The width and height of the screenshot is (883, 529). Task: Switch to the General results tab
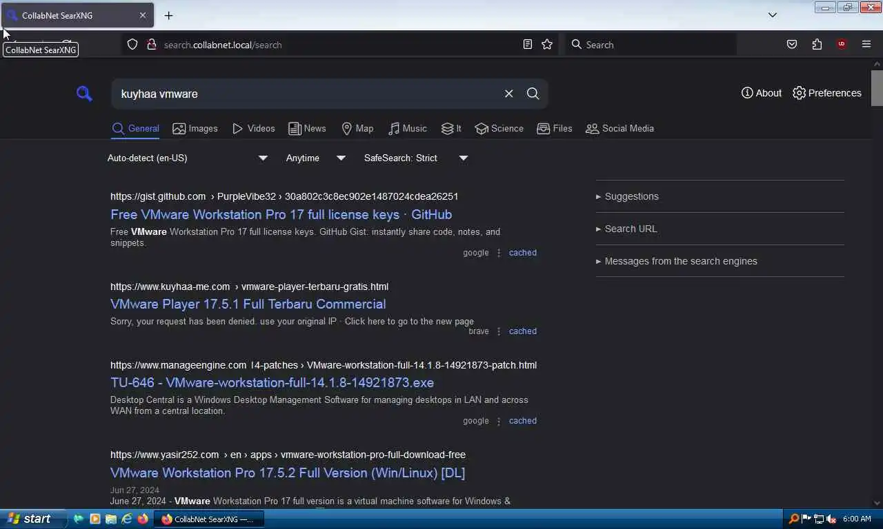pos(135,129)
